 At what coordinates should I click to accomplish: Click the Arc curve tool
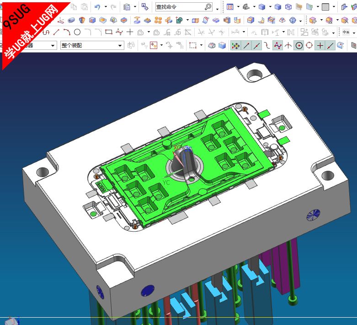pyautogui.click(x=67, y=32)
